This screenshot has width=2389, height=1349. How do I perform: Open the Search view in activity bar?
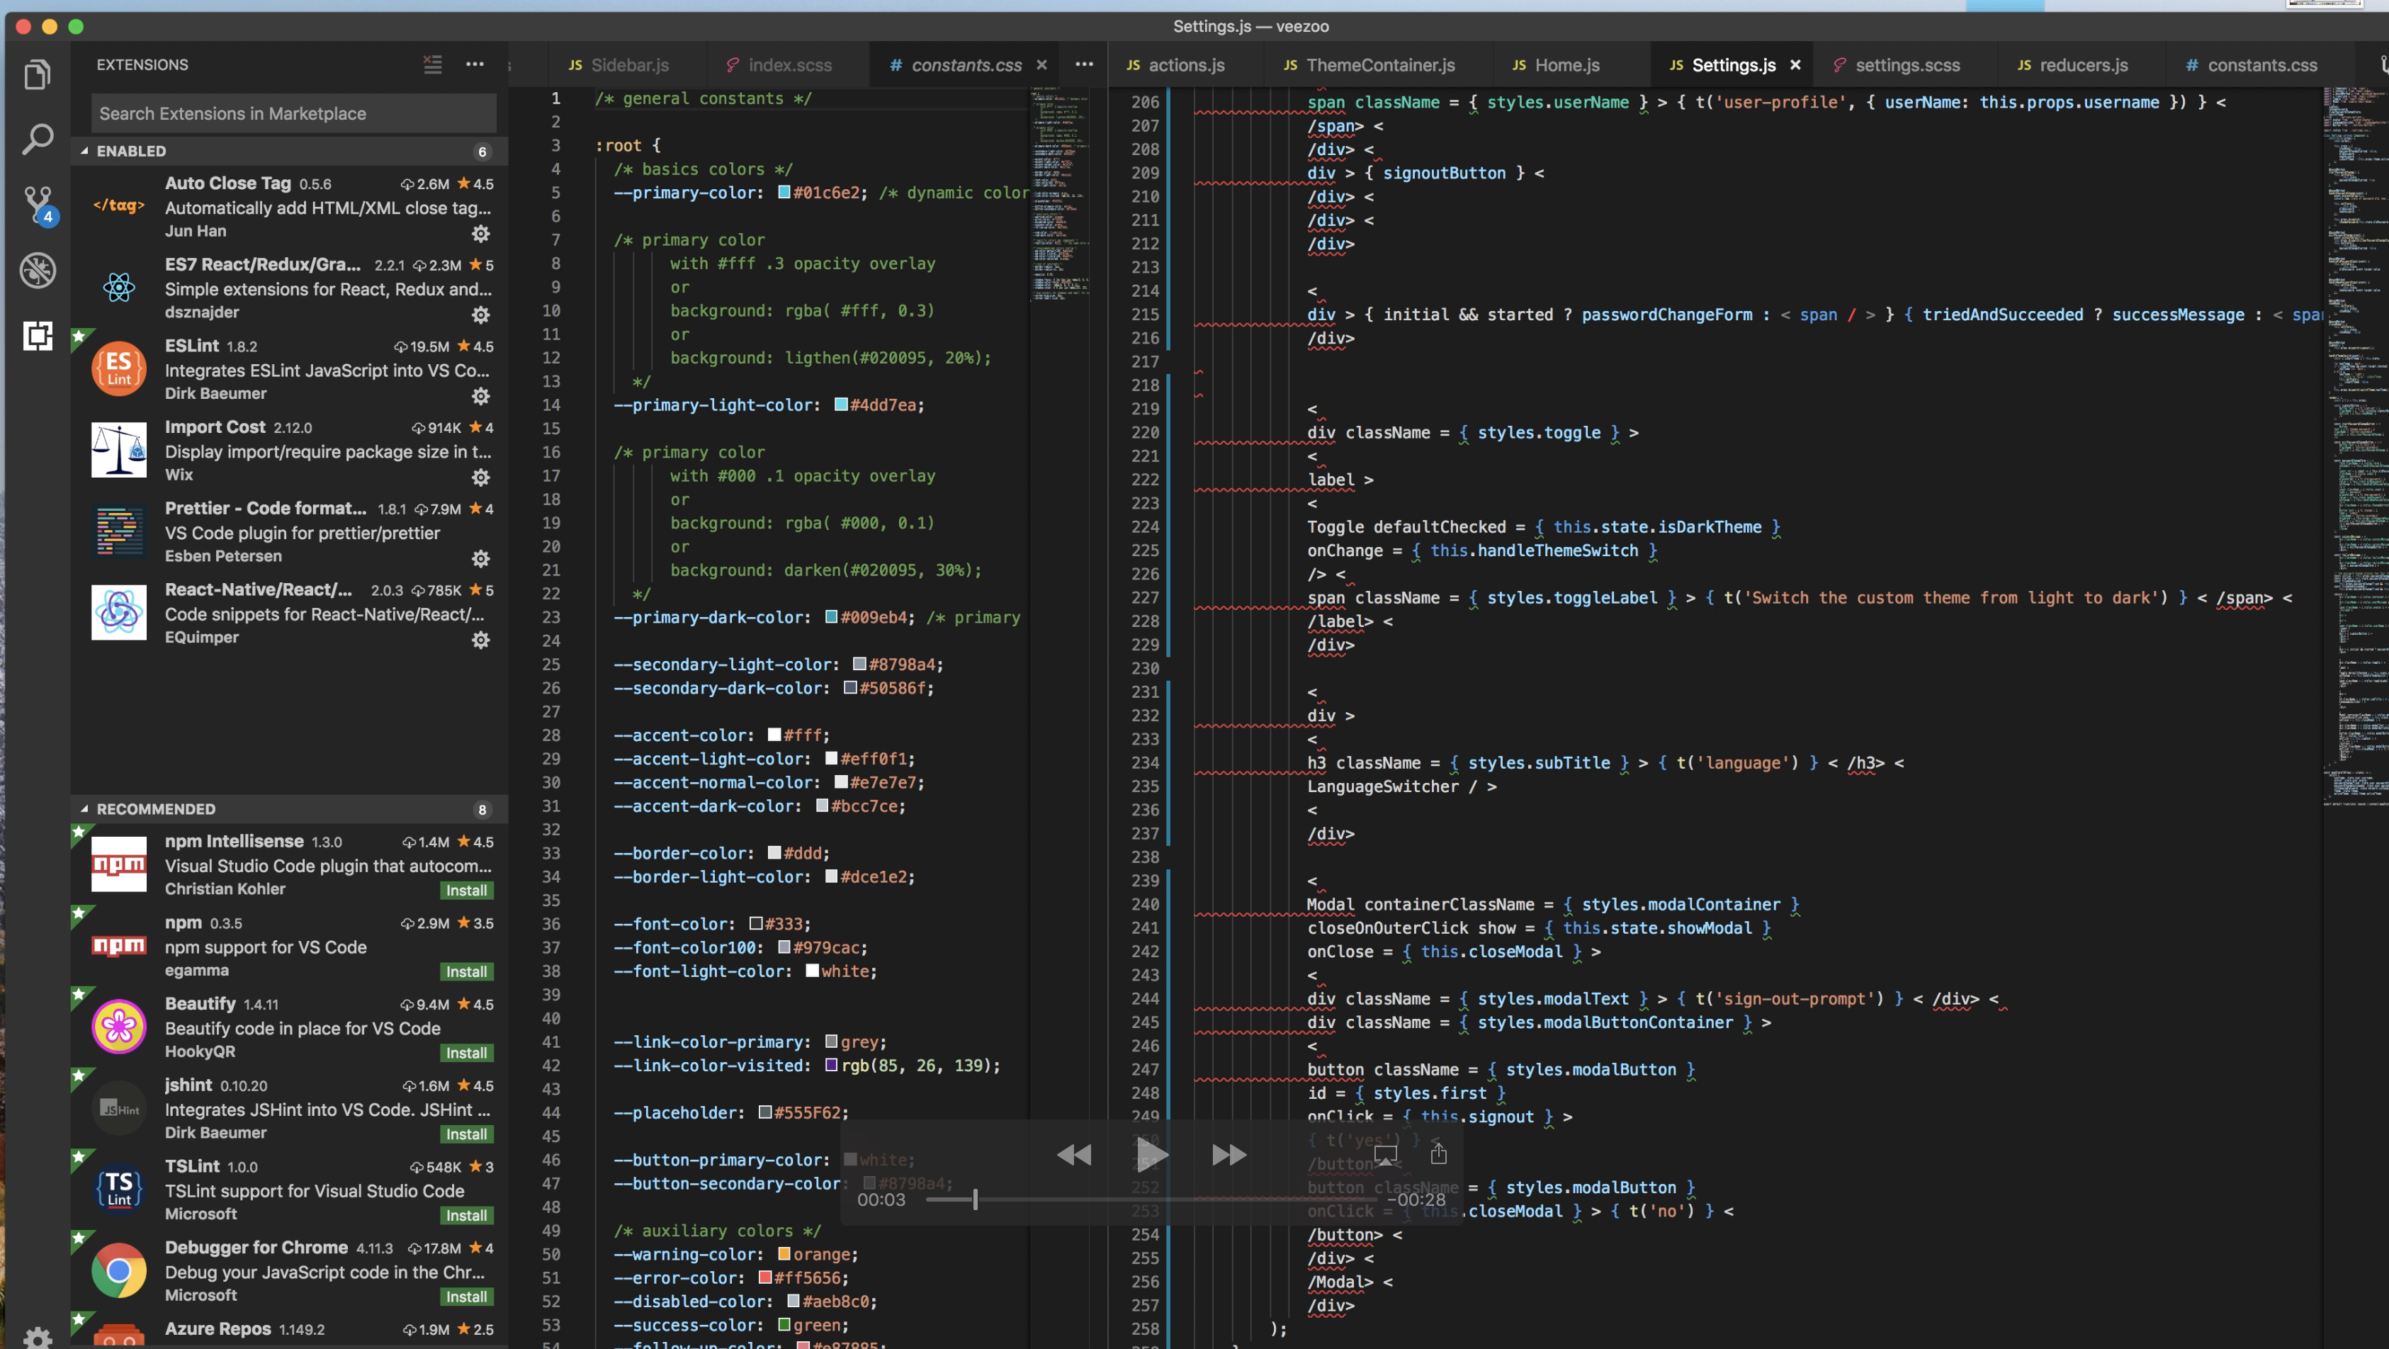[x=37, y=139]
